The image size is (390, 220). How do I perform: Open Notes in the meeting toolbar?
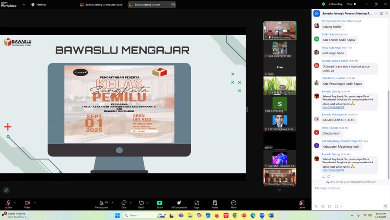tap(215, 204)
